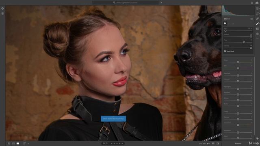The image size is (260, 146).
Task: Switch to Detail single-photo view
Action: tap(18, 143)
